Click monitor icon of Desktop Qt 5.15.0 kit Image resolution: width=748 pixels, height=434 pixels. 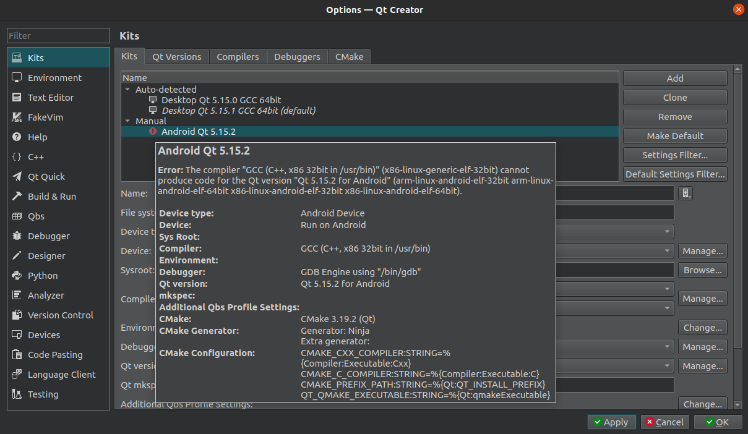(x=153, y=100)
